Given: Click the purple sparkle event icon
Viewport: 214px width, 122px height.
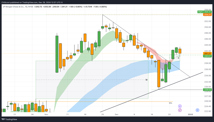Looking at the screenshot, I should [x=180, y=106].
